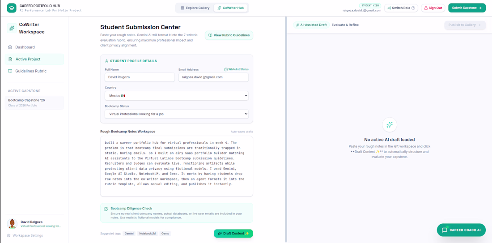Screen dimensions: 492x243
Task: Click the Draft Content button
Action: [233, 233]
